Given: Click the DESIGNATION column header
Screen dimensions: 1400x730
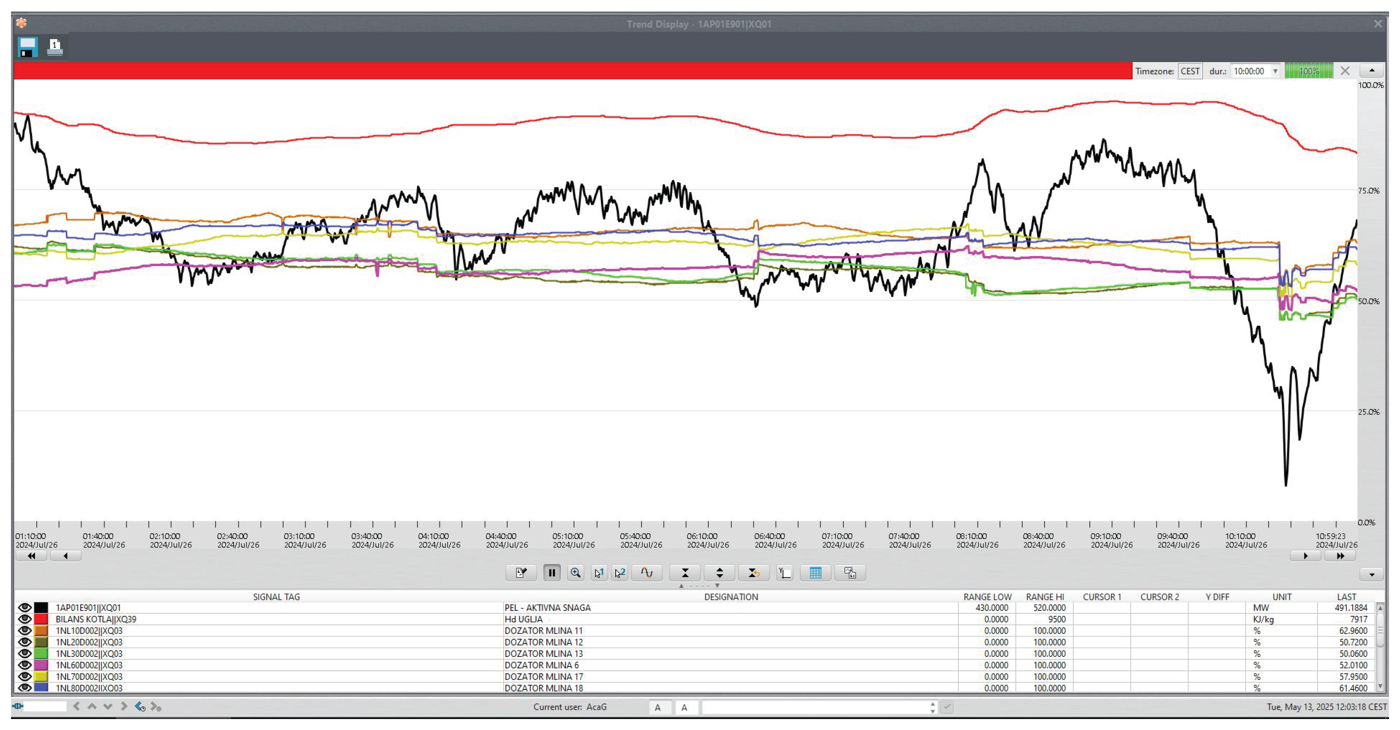Looking at the screenshot, I should tap(731, 597).
